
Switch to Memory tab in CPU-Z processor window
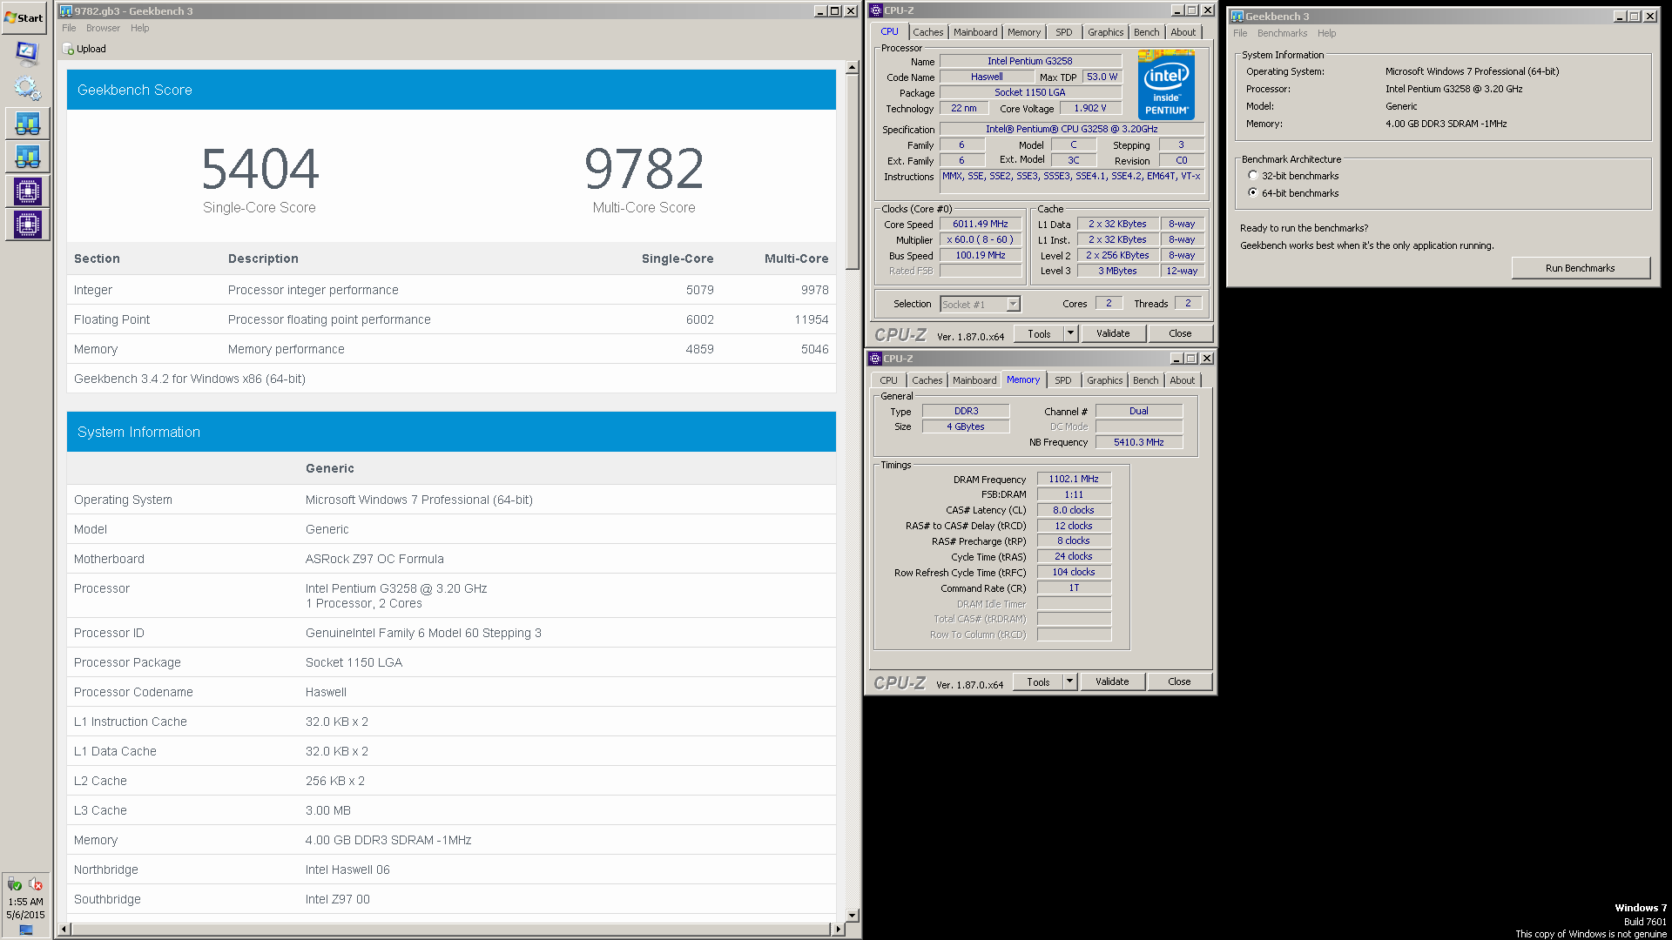[x=1024, y=32]
